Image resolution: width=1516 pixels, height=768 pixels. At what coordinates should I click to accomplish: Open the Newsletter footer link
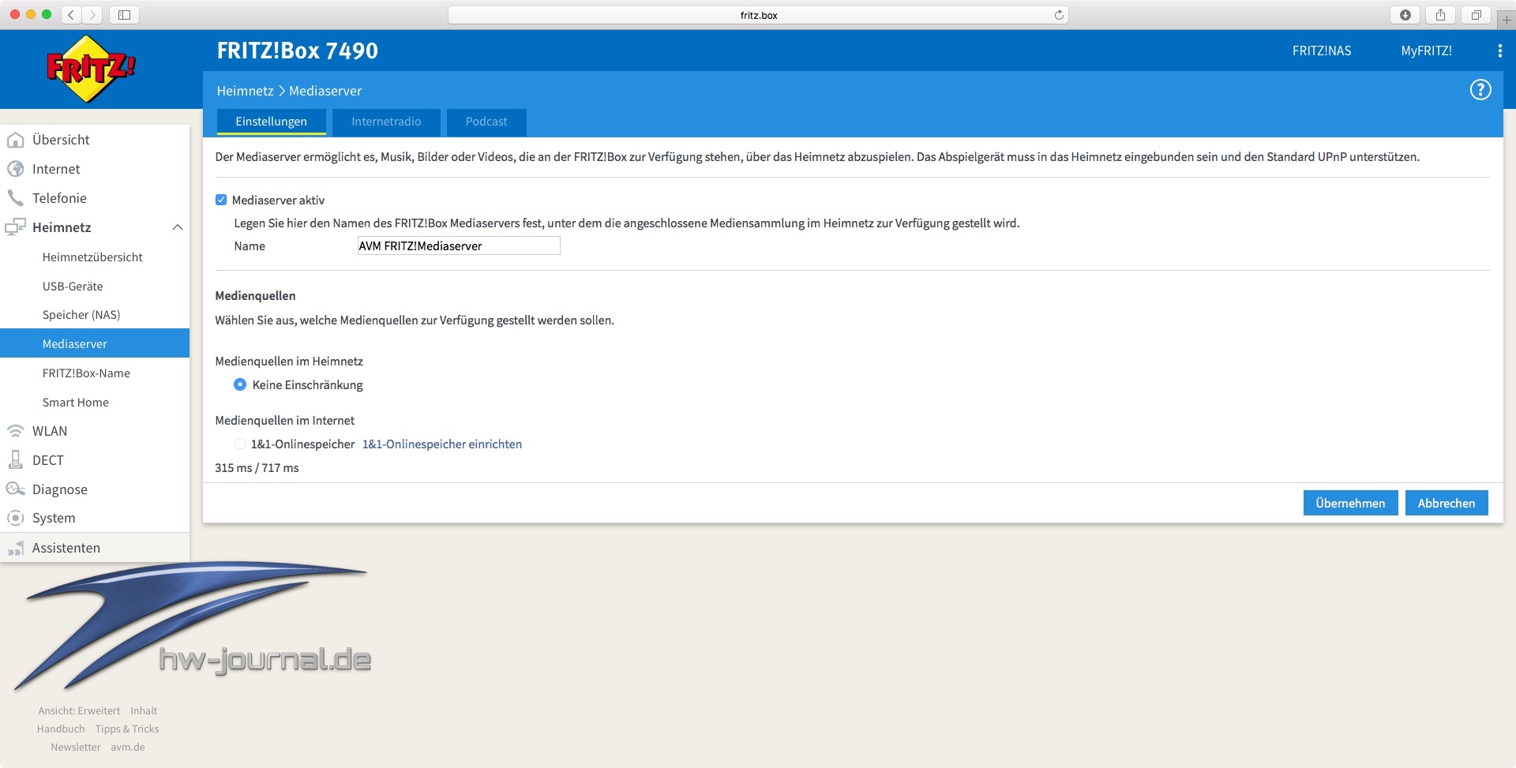(x=76, y=747)
